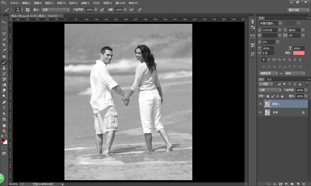Select the Crop tool in the left toolbar
Image resolution: width=311 pixels, height=186 pixels.
click(x=4, y=45)
